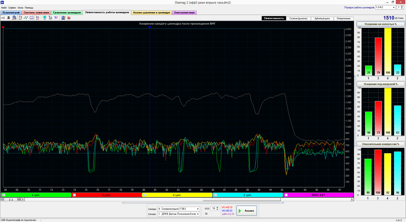The image size is (406, 222).
Task: Click the Diamag application icon in title bar
Action: click(3, 3)
